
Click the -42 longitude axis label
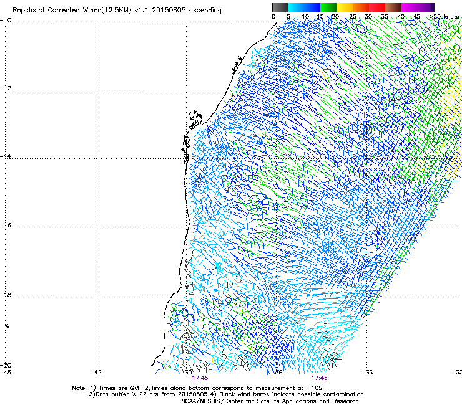[96, 373]
